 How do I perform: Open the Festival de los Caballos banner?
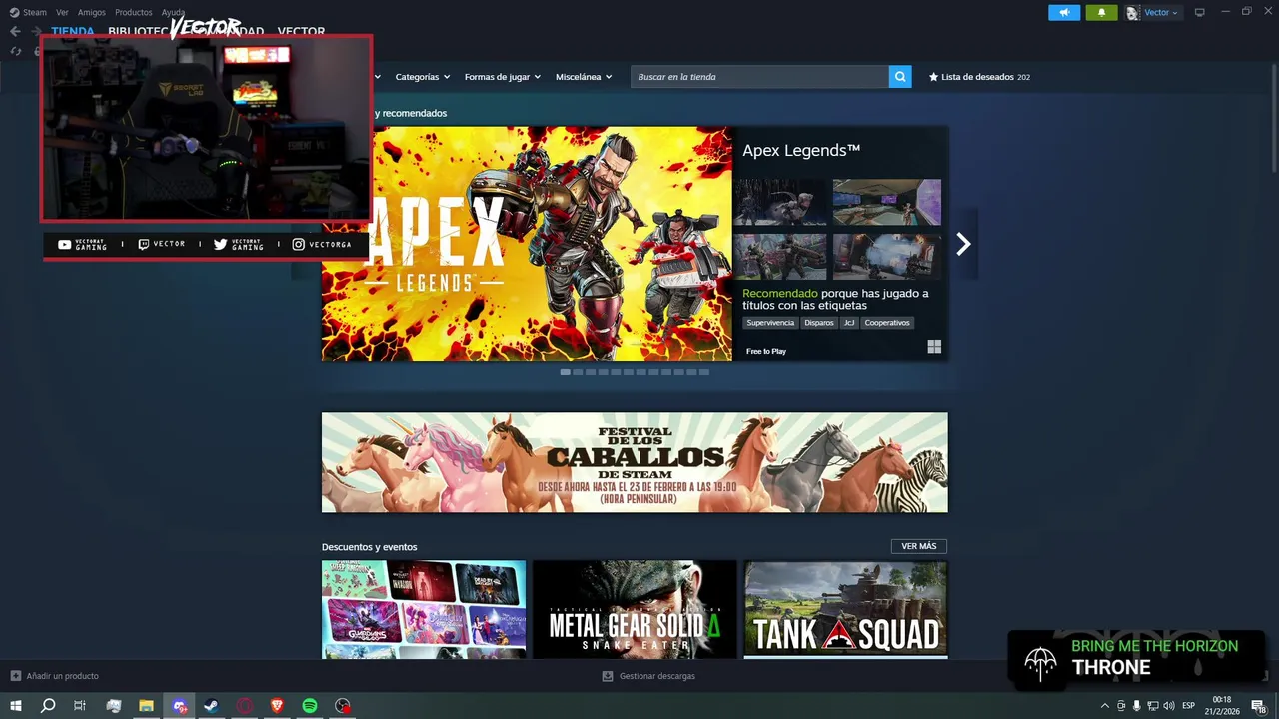(x=635, y=462)
